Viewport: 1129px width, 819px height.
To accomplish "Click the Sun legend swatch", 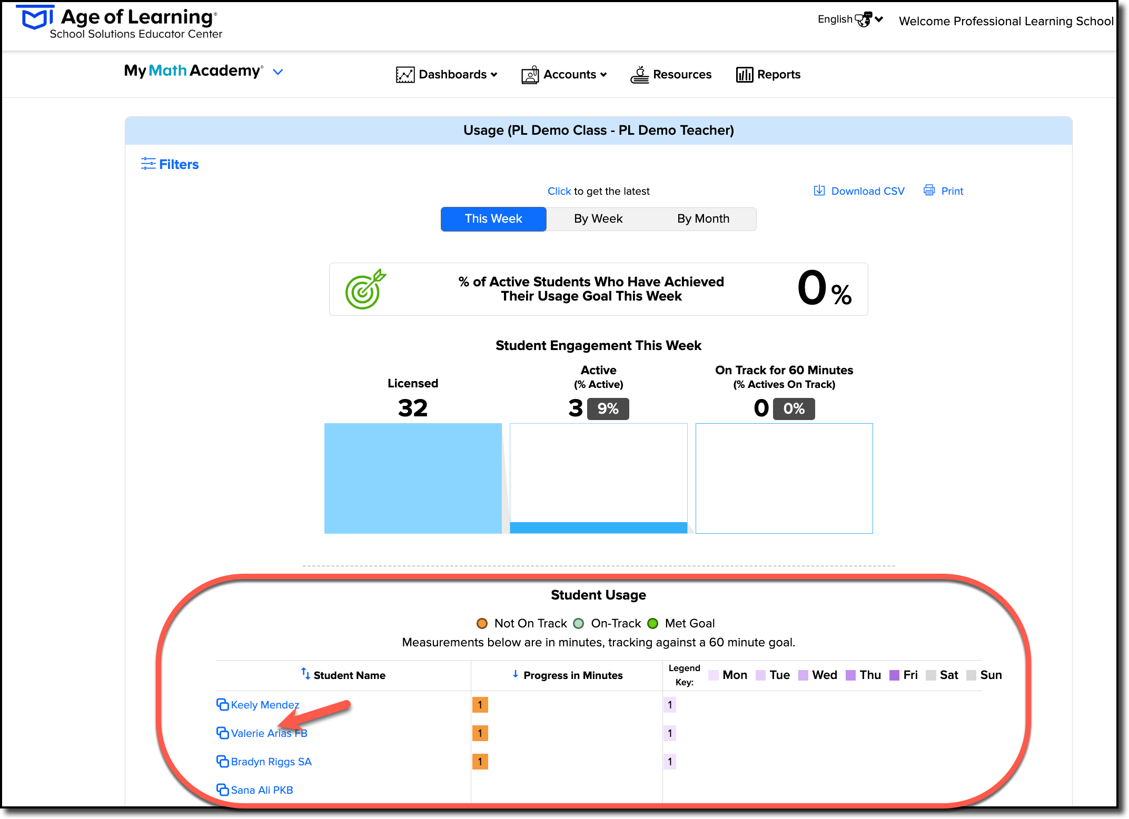I will coord(971,675).
